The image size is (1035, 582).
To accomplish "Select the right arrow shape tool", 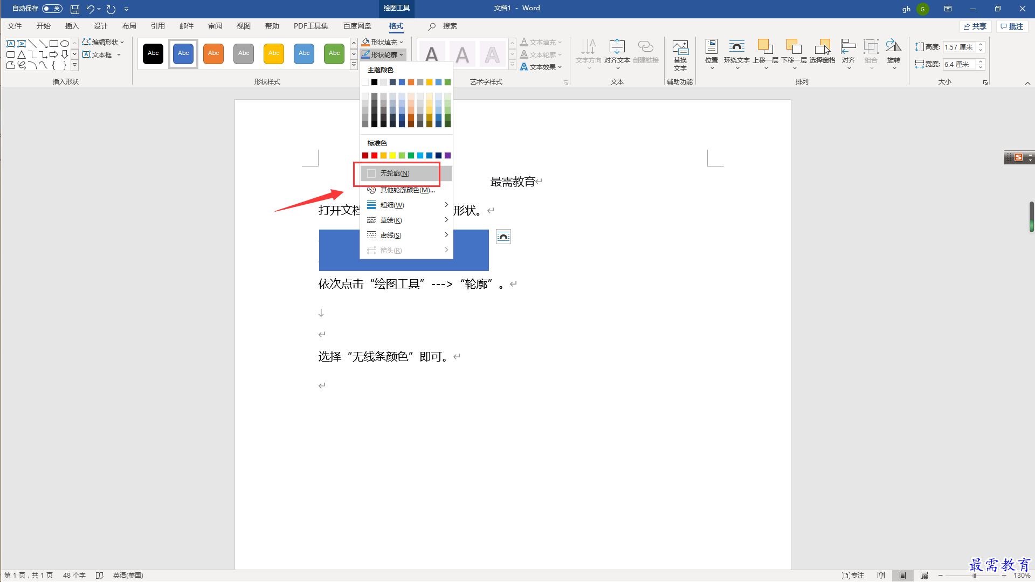I will (53, 54).
